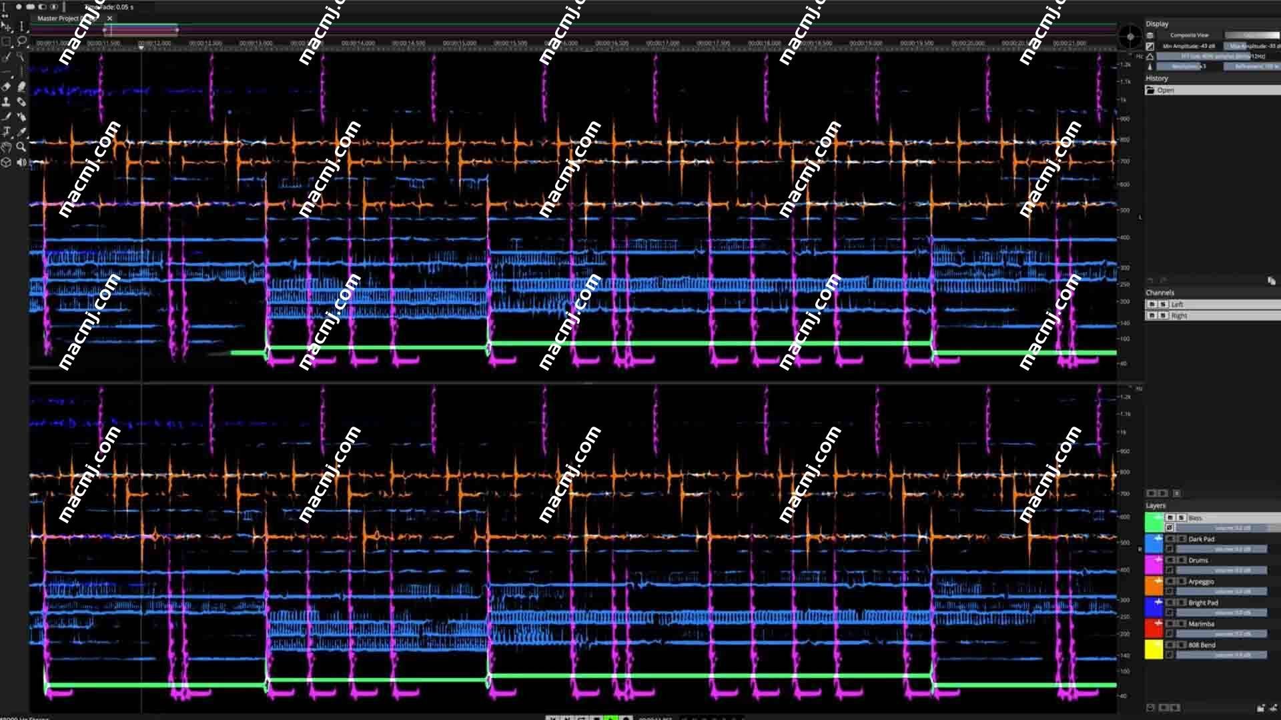
Task: Select the draw brush tool
Action: [x=7, y=117]
